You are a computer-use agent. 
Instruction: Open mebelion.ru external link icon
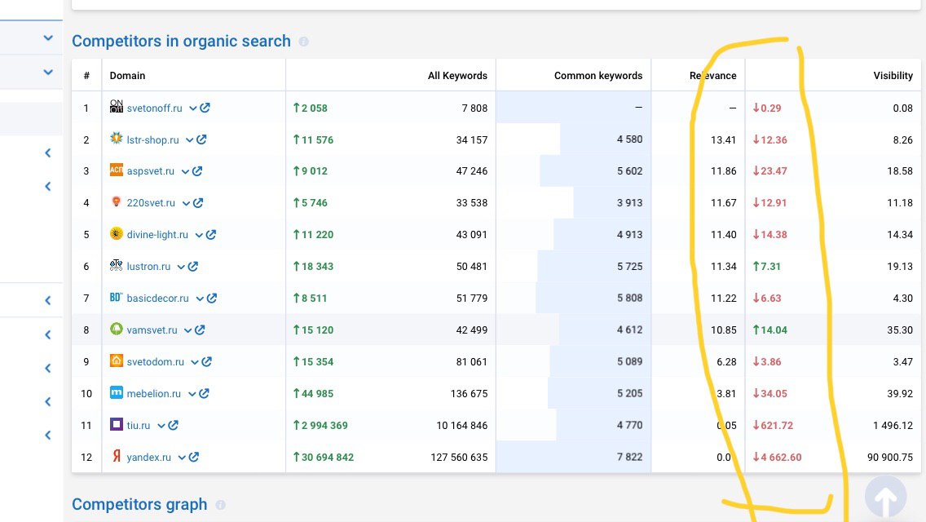pos(204,393)
